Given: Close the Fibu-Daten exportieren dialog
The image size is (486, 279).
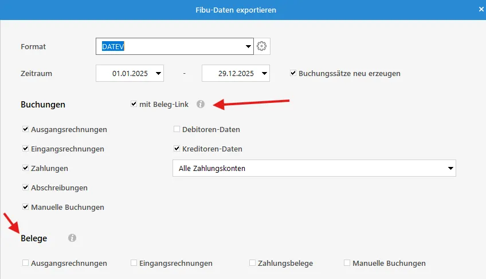Looking at the screenshot, I should [x=481, y=9].
